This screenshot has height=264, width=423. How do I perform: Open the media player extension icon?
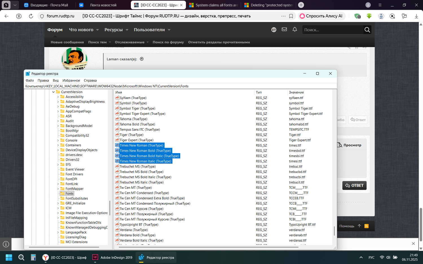(x=392, y=16)
